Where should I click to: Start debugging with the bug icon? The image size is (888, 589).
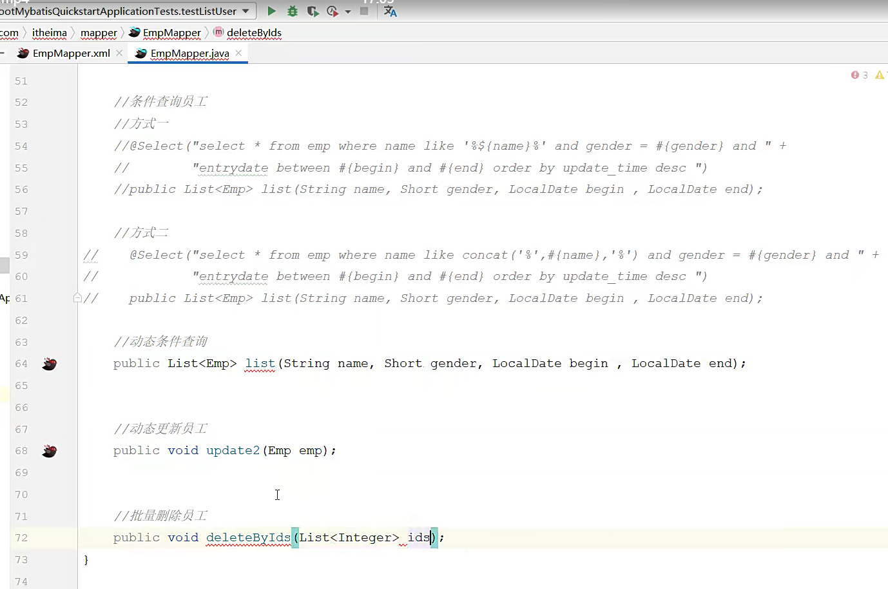pyautogui.click(x=293, y=11)
